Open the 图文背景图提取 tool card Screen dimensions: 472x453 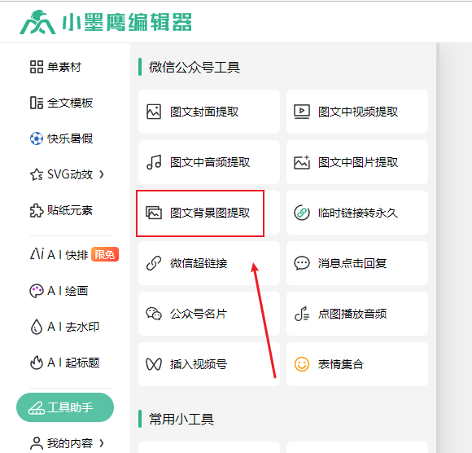209,213
